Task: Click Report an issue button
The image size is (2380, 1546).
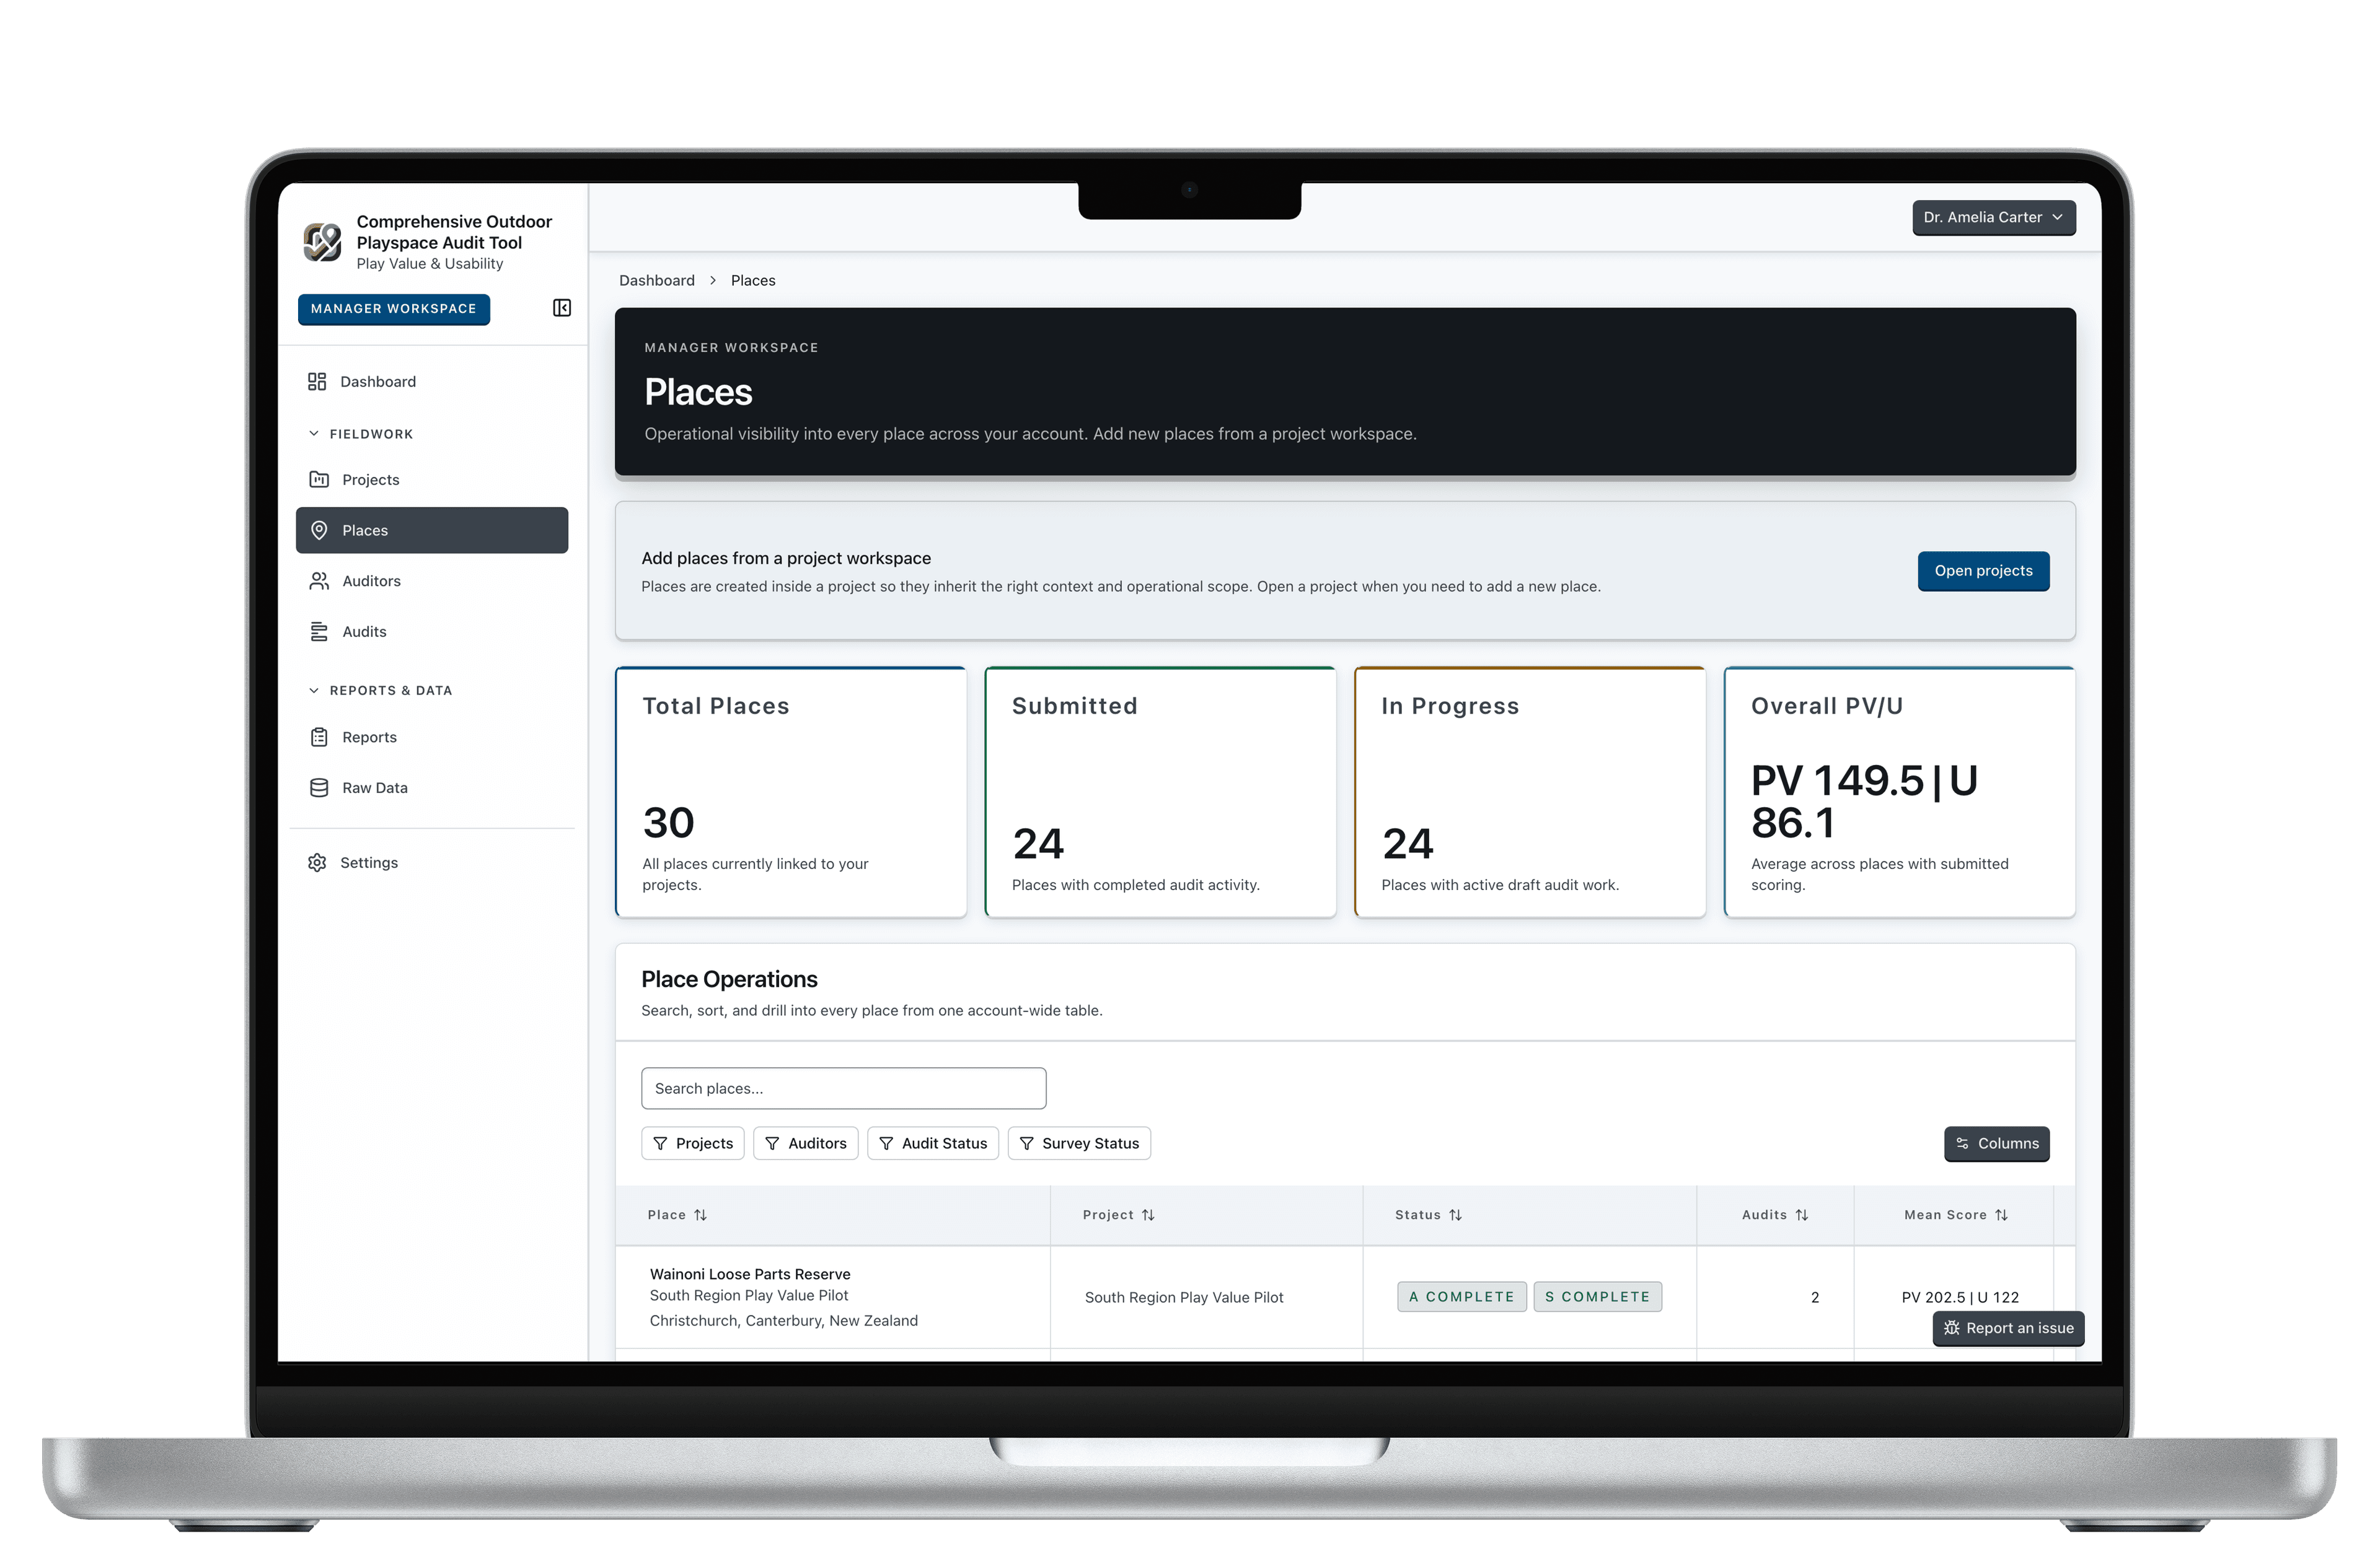Action: click(x=2008, y=1328)
